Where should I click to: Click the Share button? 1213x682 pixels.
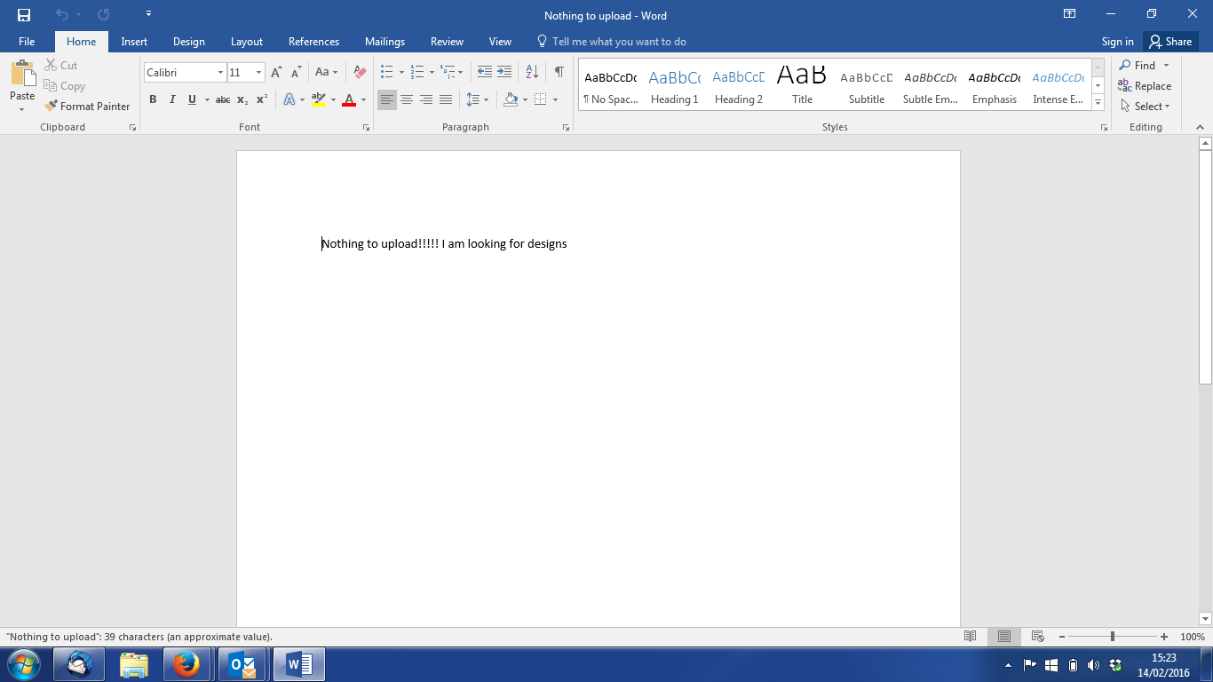click(x=1169, y=42)
